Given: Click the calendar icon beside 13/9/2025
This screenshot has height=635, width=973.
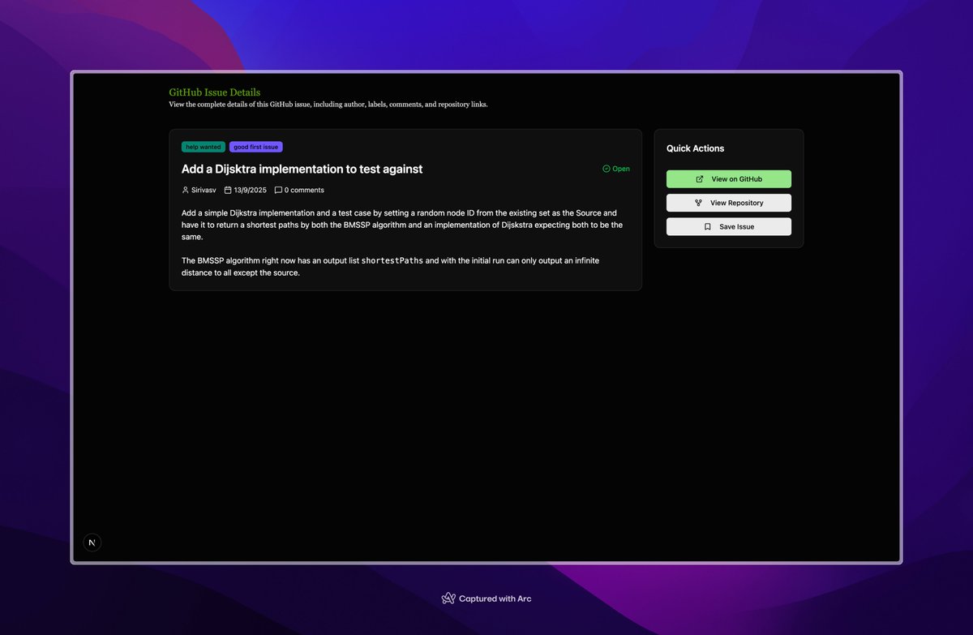Looking at the screenshot, I should (x=228, y=190).
